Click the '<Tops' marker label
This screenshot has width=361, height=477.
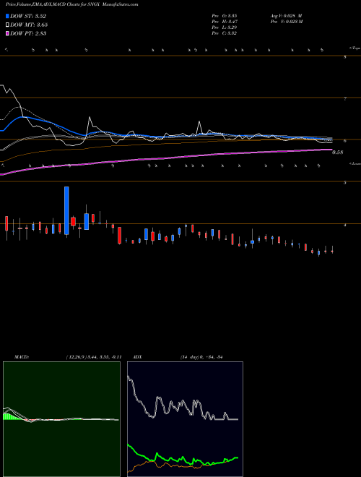(x=355, y=48)
